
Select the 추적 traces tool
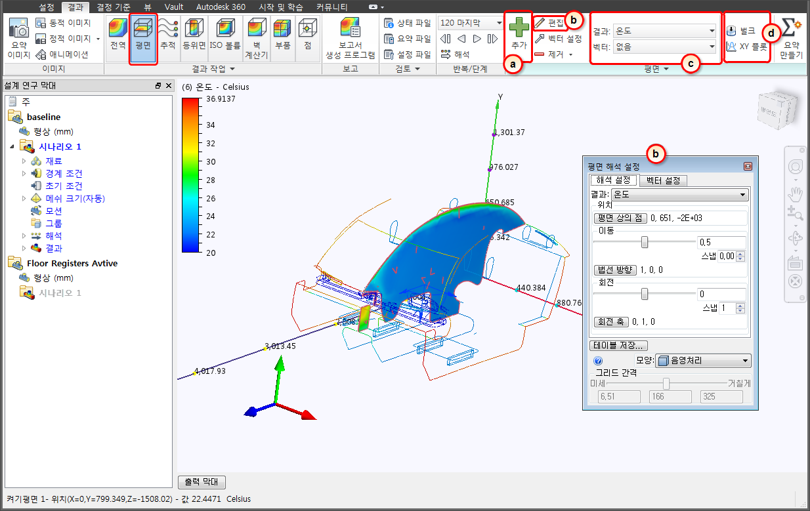169,39
